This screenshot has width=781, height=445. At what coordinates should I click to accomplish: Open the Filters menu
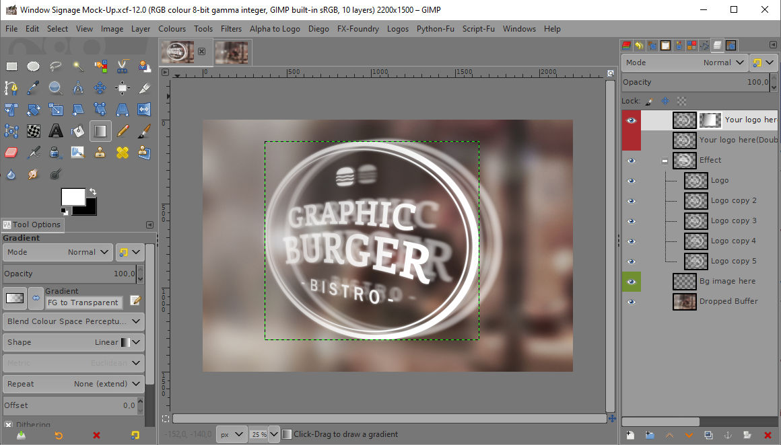point(231,29)
